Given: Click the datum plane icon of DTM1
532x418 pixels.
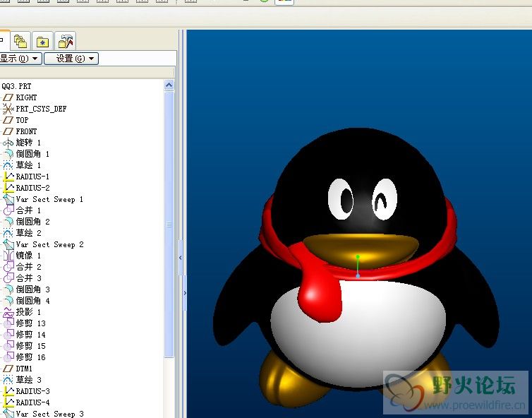Looking at the screenshot, I should [8, 369].
